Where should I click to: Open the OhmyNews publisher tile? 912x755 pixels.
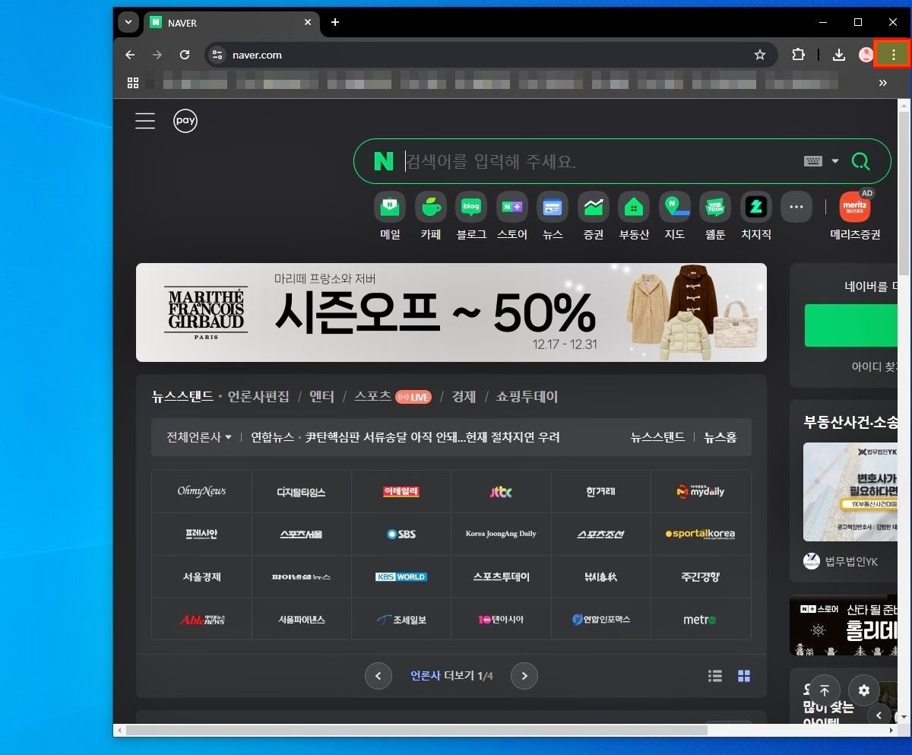pos(201,492)
